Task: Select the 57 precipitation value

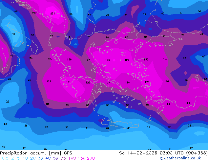Action: pyautogui.click(x=32, y=35)
